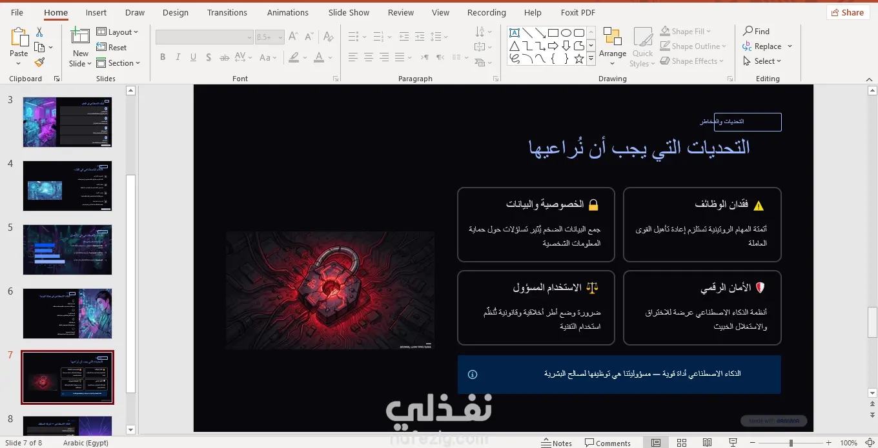Toggle Align Right paragraph alignment
The height and width of the screenshot is (448, 878).
(x=383, y=57)
